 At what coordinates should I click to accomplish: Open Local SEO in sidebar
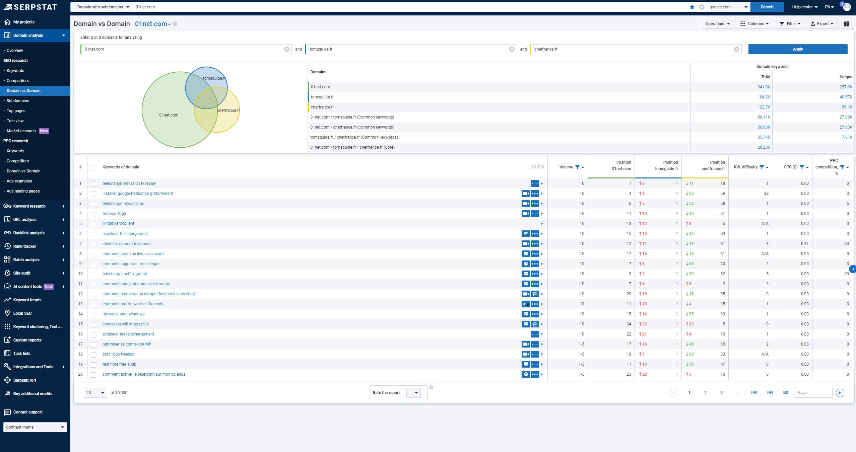click(22, 313)
